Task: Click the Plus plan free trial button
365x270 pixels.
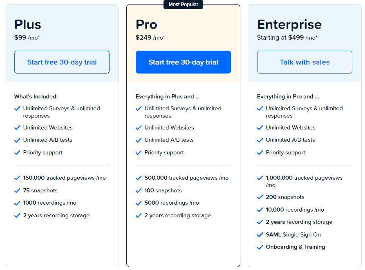Action: pos(62,62)
